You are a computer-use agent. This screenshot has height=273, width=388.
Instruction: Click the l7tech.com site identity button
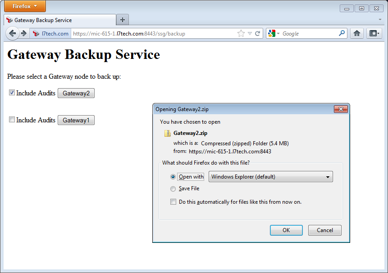[x=50, y=34]
